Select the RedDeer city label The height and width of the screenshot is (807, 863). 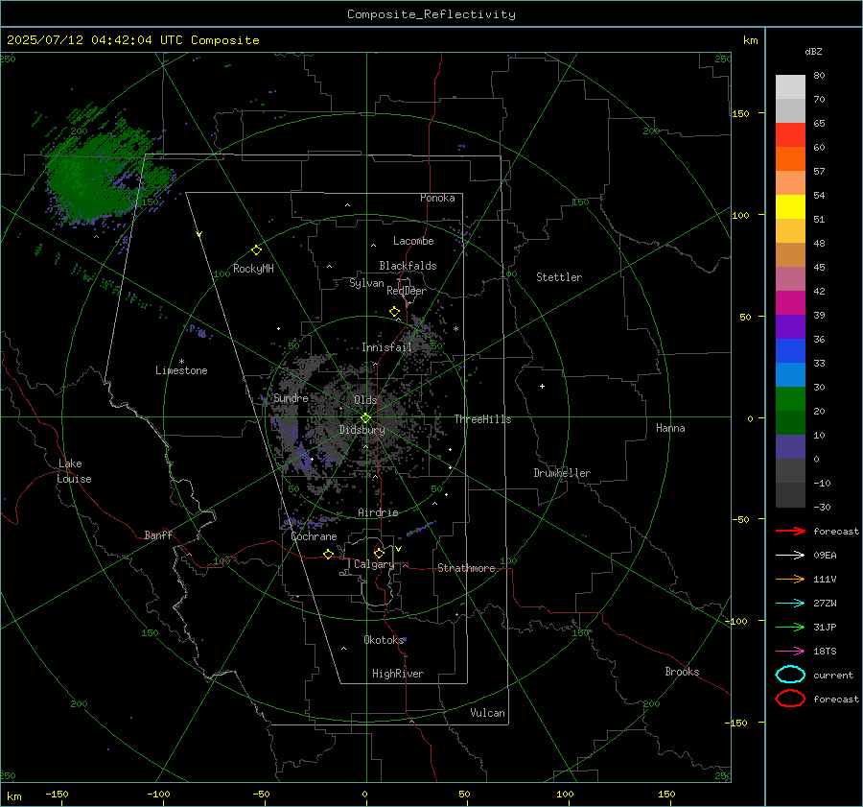point(407,291)
